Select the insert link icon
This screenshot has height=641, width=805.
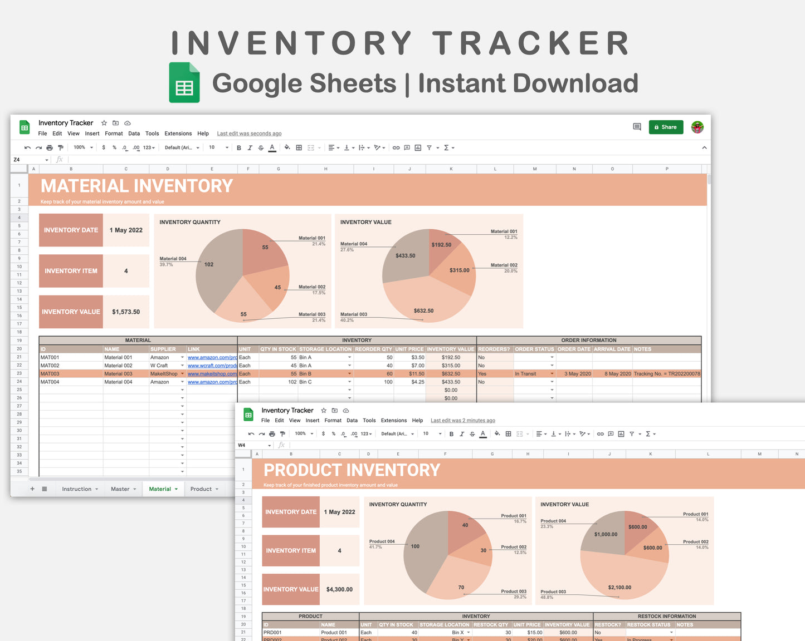tap(396, 147)
